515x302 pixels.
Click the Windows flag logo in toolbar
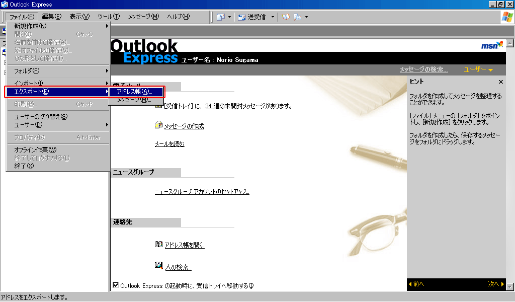tap(507, 17)
